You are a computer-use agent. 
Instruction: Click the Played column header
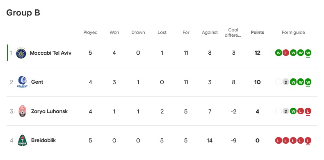click(90, 33)
